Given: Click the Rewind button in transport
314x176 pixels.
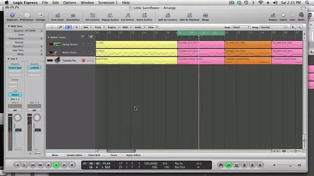Looking at the screenshot, I should click(33, 165).
